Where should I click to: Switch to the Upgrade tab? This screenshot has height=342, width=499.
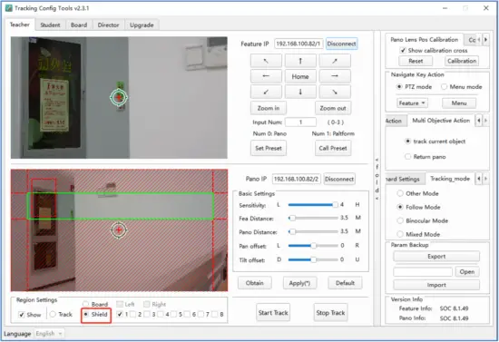point(142,24)
